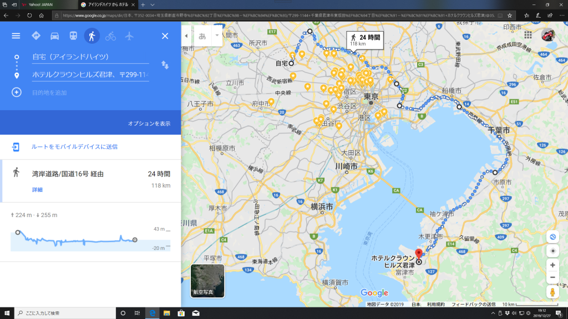Open the Google apps grid
Screen dimensions: 568x319
click(x=528, y=35)
